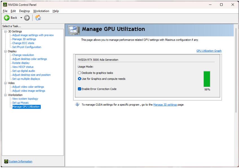Open the Desktop menu
239x168 pixels.
pos(25,11)
